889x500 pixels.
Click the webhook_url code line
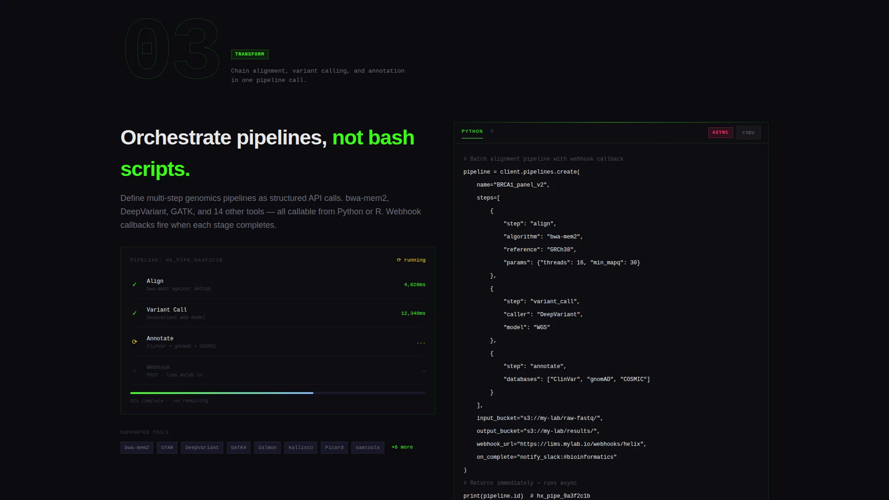pos(562,444)
